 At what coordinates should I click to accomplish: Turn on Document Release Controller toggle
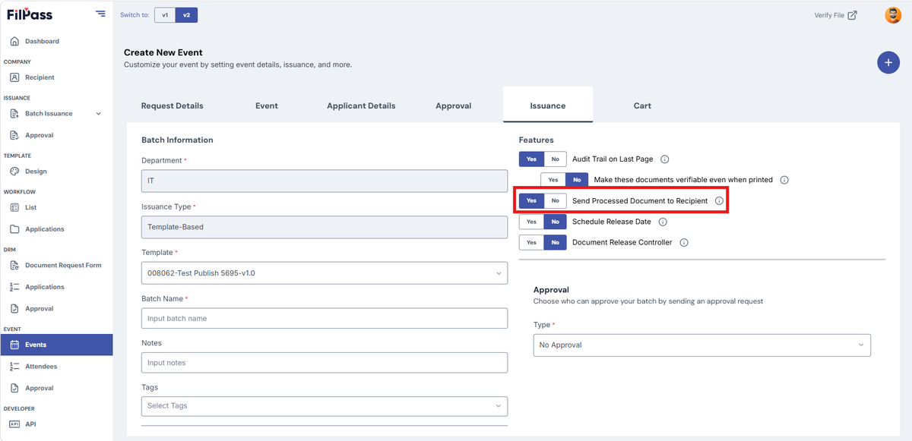(x=531, y=243)
